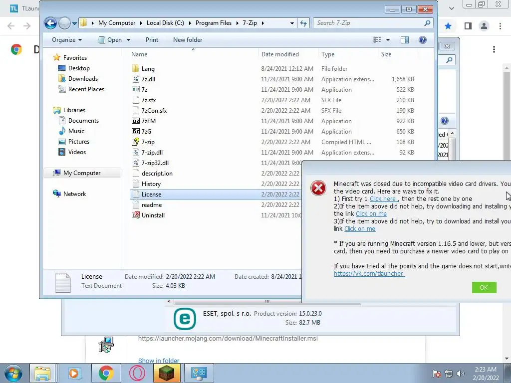Open Downloads in the navigation pane
511x383 pixels.
click(83, 78)
